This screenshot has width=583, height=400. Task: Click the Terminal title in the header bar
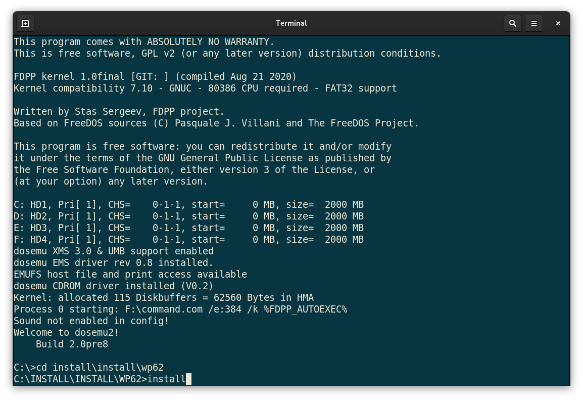point(291,23)
